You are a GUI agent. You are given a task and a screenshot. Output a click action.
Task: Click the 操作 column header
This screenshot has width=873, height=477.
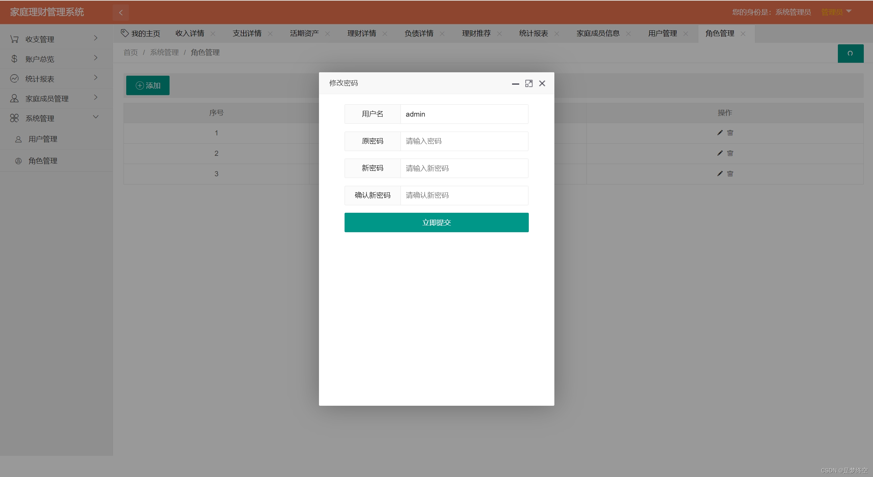point(725,113)
